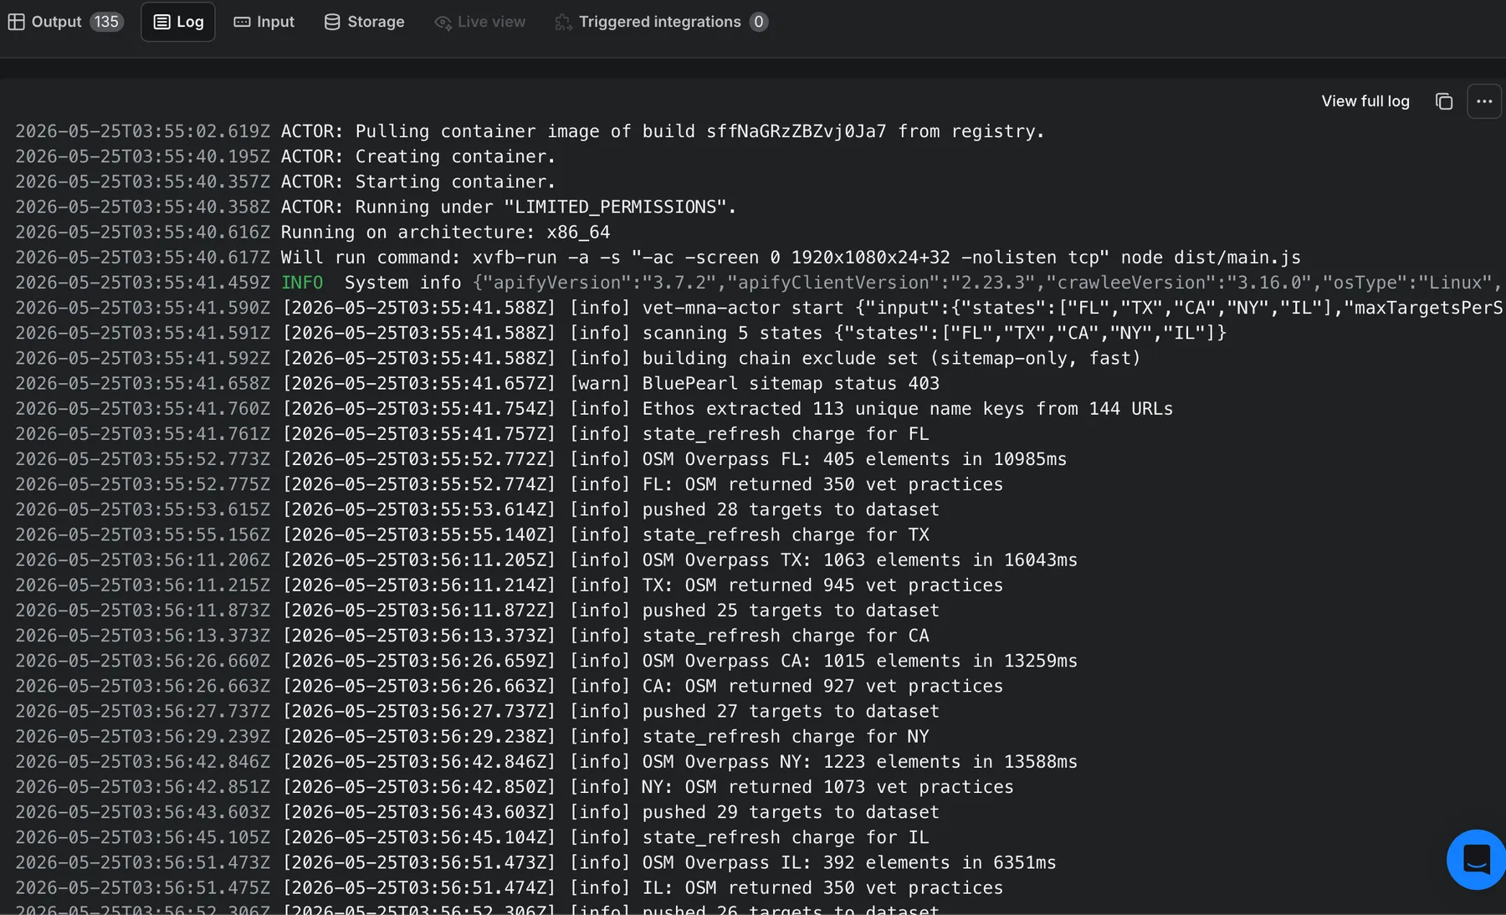This screenshot has width=1506, height=915.
Task: Click 'BluePearl sitemap status 403' warning
Action: 477,383
